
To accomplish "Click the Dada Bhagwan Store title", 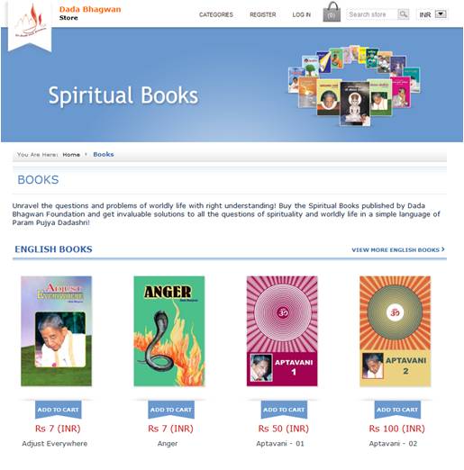I will [90, 14].
